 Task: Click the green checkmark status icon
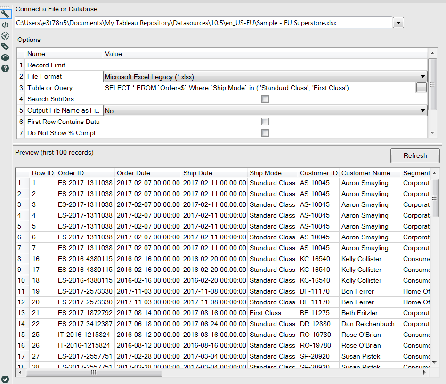[x=6, y=378]
